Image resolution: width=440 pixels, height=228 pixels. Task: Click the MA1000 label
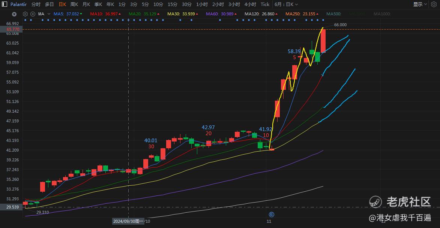[x=381, y=14]
